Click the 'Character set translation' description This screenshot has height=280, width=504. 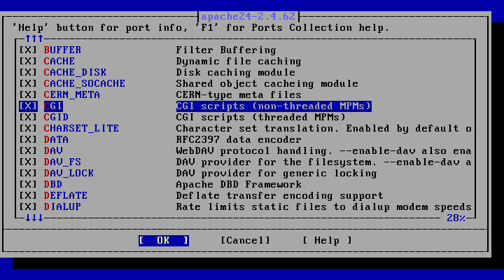pyautogui.click(x=323, y=129)
